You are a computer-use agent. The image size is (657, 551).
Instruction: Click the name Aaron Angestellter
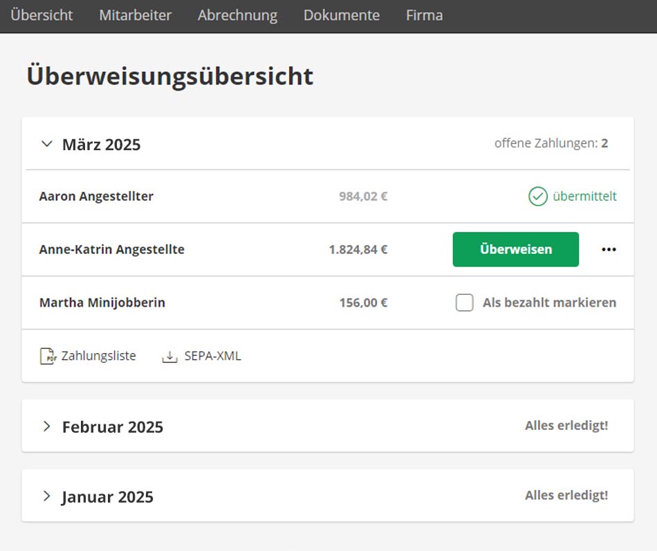tap(96, 197)
